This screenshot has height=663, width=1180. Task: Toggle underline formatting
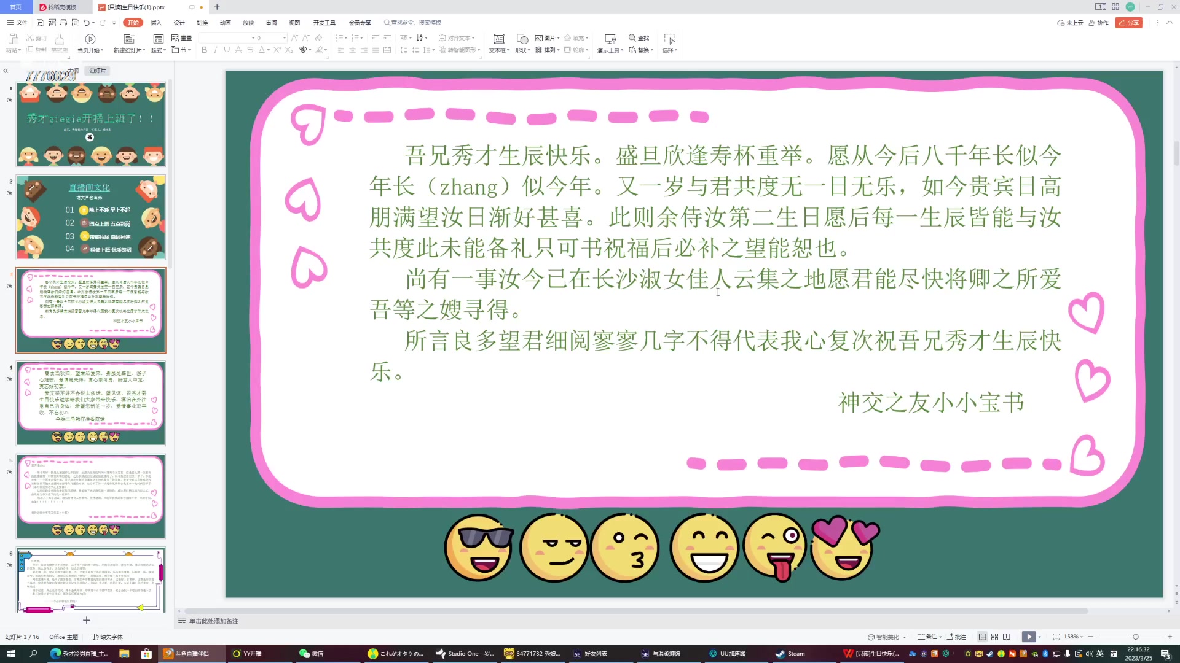(x=226, y=50)
